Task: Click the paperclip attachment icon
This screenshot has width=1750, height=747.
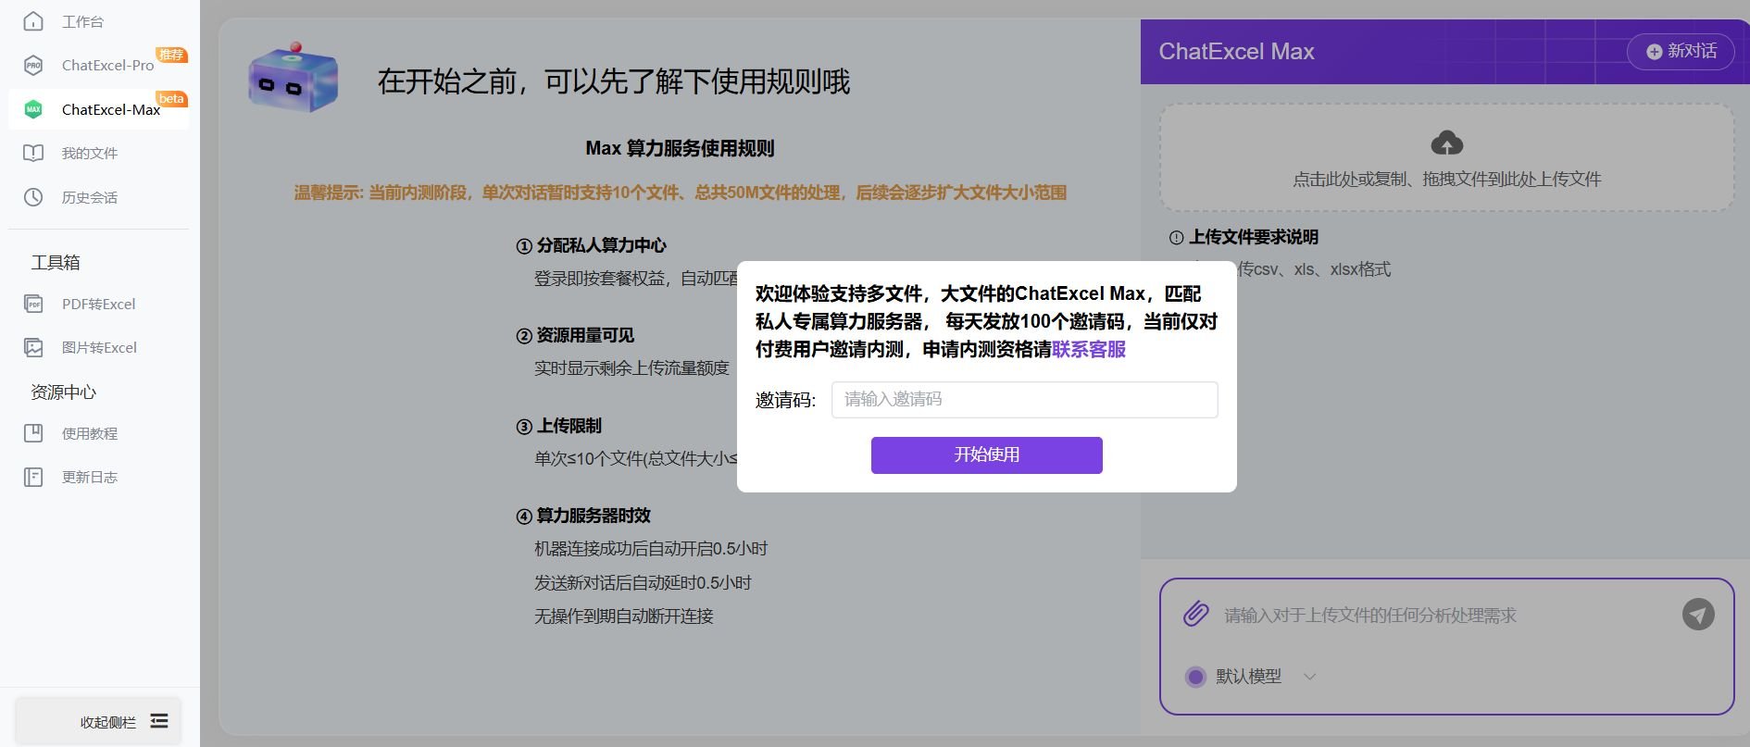Action: coord(1195,614)
